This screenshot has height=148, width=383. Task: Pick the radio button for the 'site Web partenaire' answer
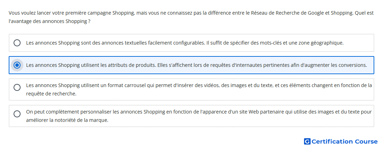pos(17,114)
